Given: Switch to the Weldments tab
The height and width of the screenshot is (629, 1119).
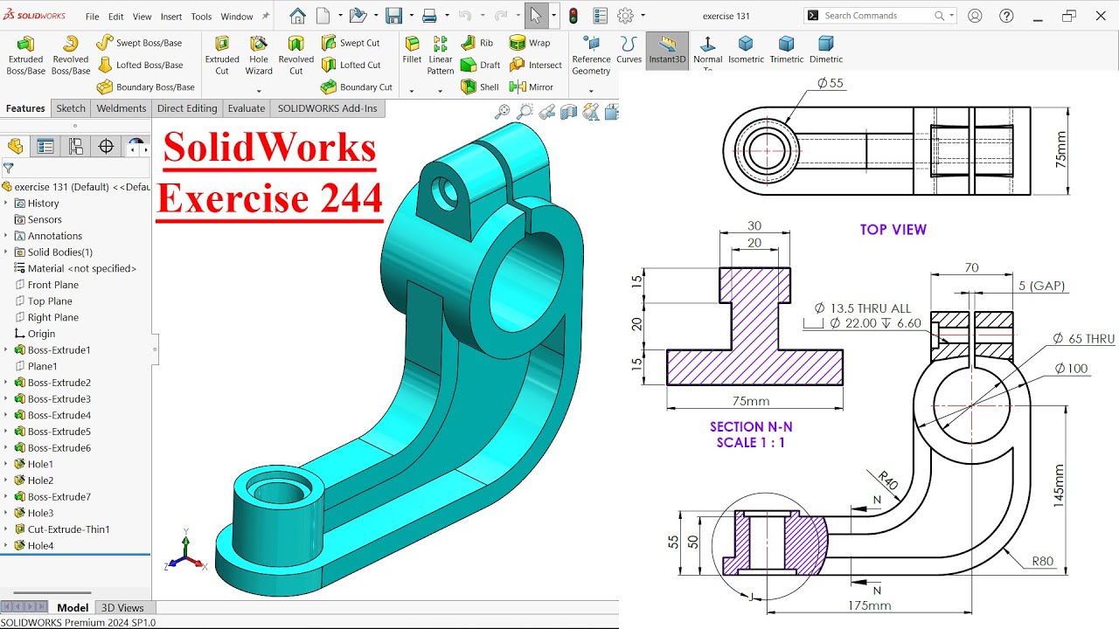Looking at the screenshot, I should pyautogui.click(x=121, y=108).
